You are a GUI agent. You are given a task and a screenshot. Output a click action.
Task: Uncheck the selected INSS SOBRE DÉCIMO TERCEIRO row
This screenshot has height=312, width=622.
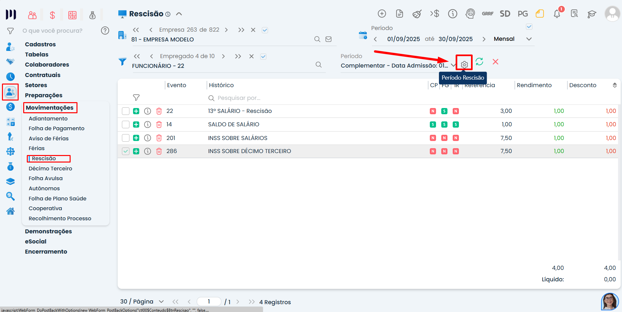(126, 151)
